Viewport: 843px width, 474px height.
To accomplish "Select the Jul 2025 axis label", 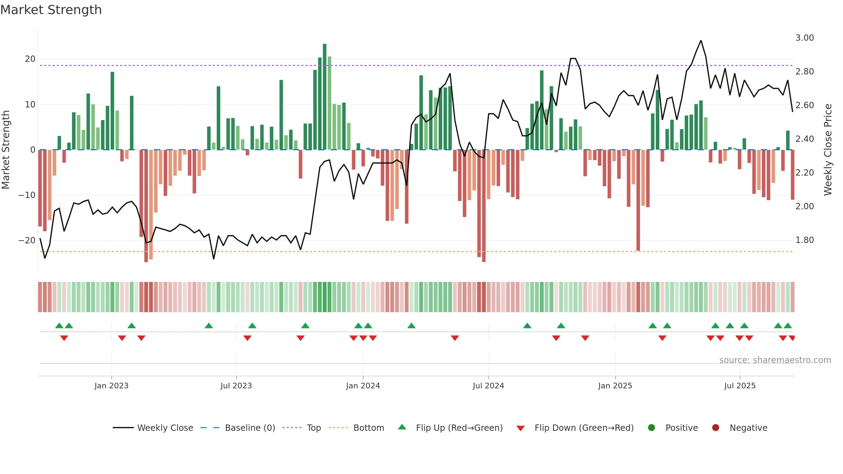I will pyautogui.click(x=740, y=386).
